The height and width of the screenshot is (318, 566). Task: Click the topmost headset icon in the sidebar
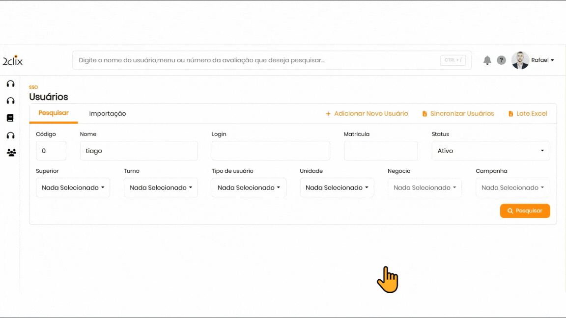10,83
